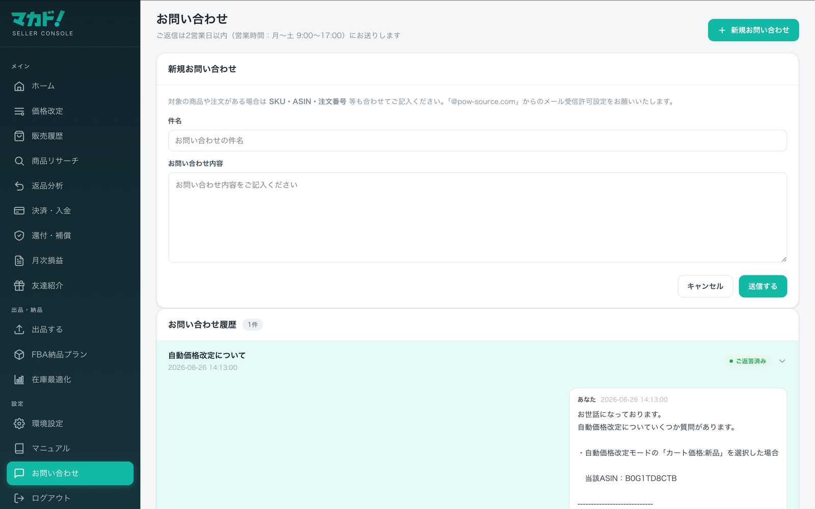This screenshot has height=509, width=815.
Task: Click the ログアウト exit icon
Action: [19, 498]
